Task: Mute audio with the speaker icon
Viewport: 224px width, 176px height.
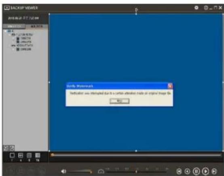Action: 63,171
